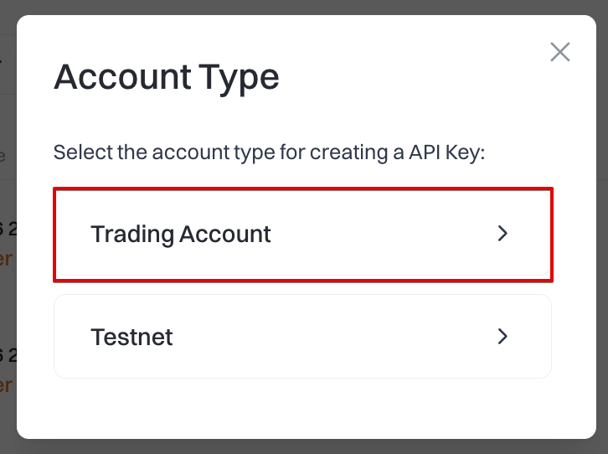
Task: Click the word "Account" in the dialog title
Action: [121, 78]
